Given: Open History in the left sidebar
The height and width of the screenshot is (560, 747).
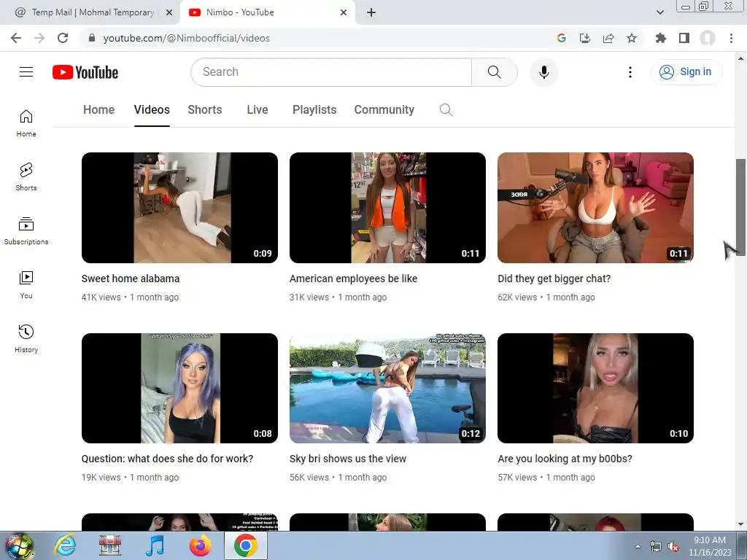Looking at the screenshot, I should [x=26, y=338].
